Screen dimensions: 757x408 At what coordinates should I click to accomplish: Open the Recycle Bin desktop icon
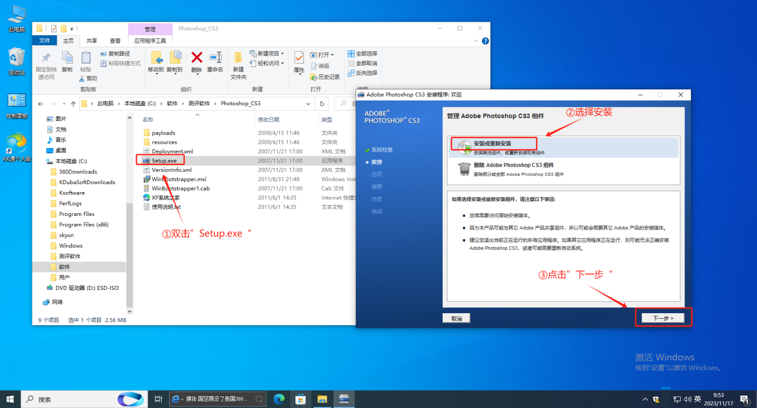click(16, 61)
